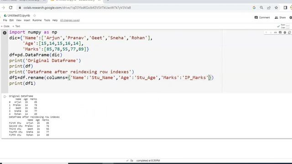The width and height of the screenshot is (292, 164).
Task: Click the 'print(df1)' code line
Action: pyautogui.click(x=22, y=83)
